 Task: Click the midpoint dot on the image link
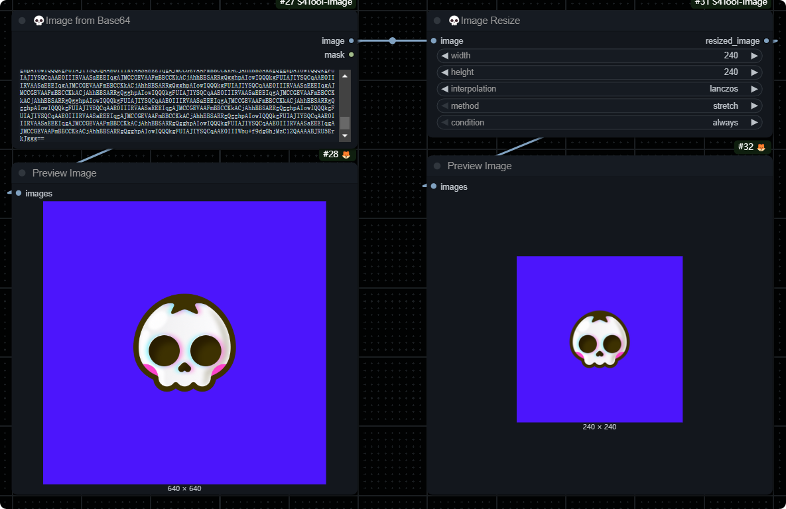(x=392, y=41)
